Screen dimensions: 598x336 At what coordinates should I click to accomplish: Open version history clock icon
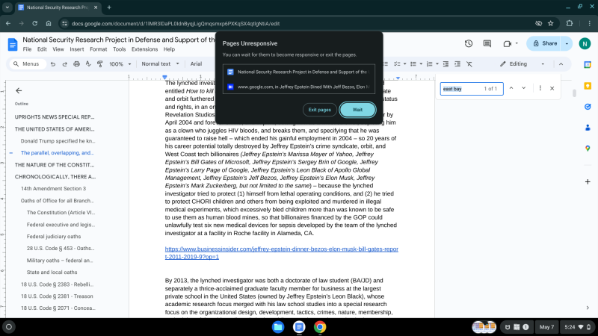[468, 44]
